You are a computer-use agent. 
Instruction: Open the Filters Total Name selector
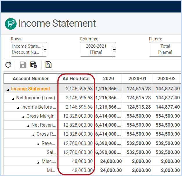[165, 49]
